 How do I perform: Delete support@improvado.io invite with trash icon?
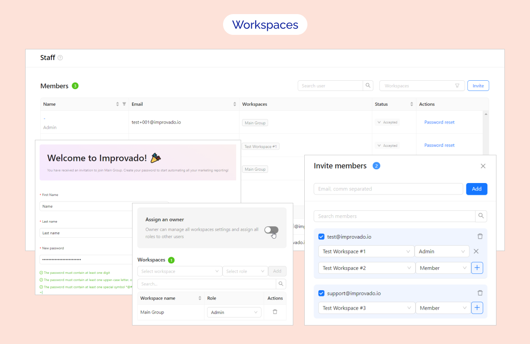point(480,293)
